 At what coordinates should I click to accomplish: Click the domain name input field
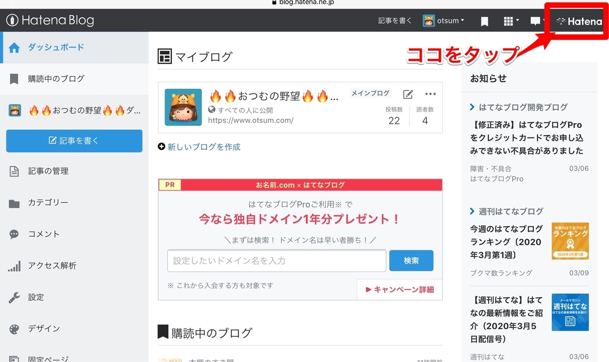click(277, 261)
